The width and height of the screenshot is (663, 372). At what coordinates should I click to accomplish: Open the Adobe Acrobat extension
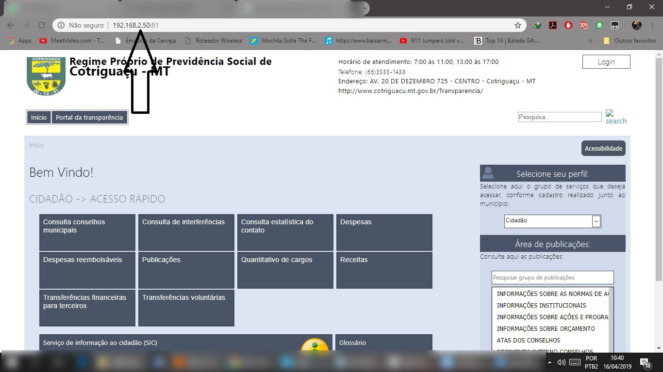pyautogui.click(x=553, y=25)
